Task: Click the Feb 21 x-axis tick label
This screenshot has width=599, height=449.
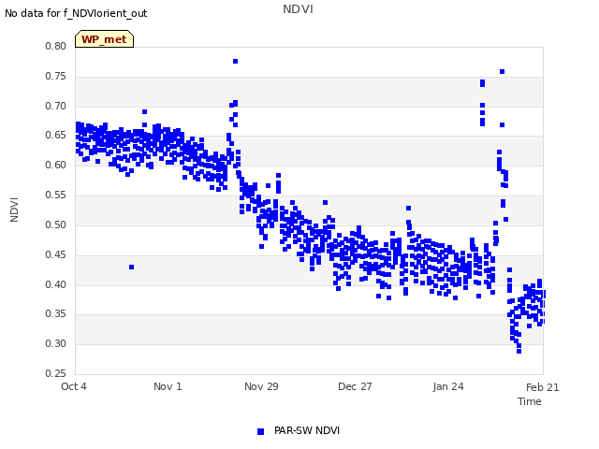Action: click(x=543, y=387)
